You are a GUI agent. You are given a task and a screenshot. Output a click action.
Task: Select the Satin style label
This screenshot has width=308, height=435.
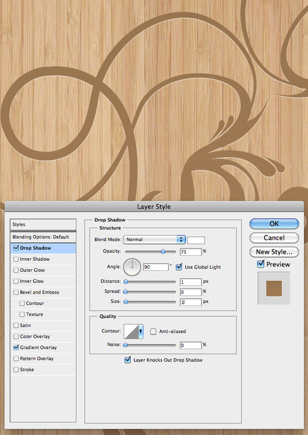pyautogui.click(x=25, y=325)
